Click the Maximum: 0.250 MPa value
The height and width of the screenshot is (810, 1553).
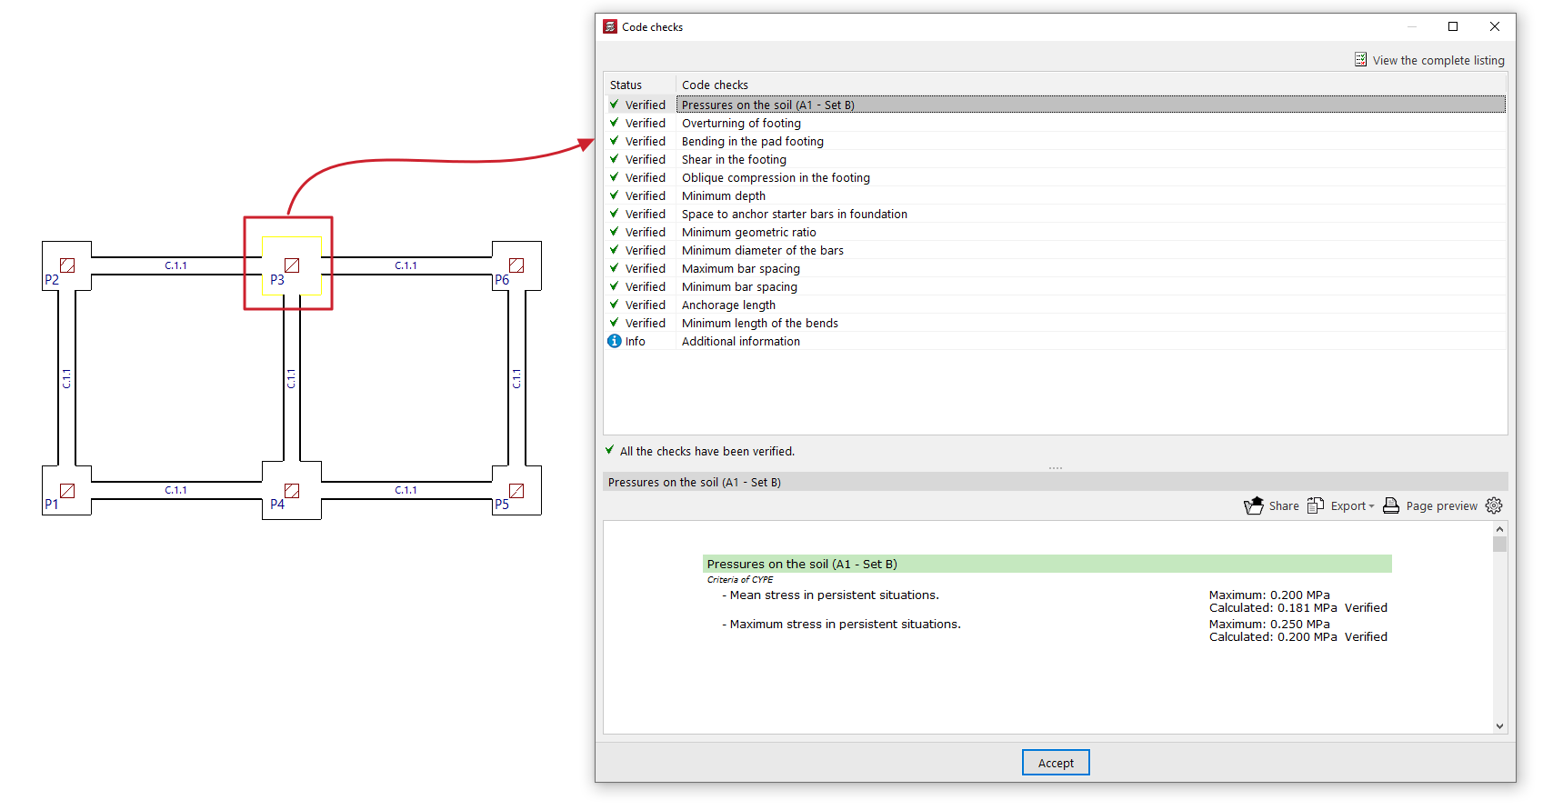pos(1269,625)
